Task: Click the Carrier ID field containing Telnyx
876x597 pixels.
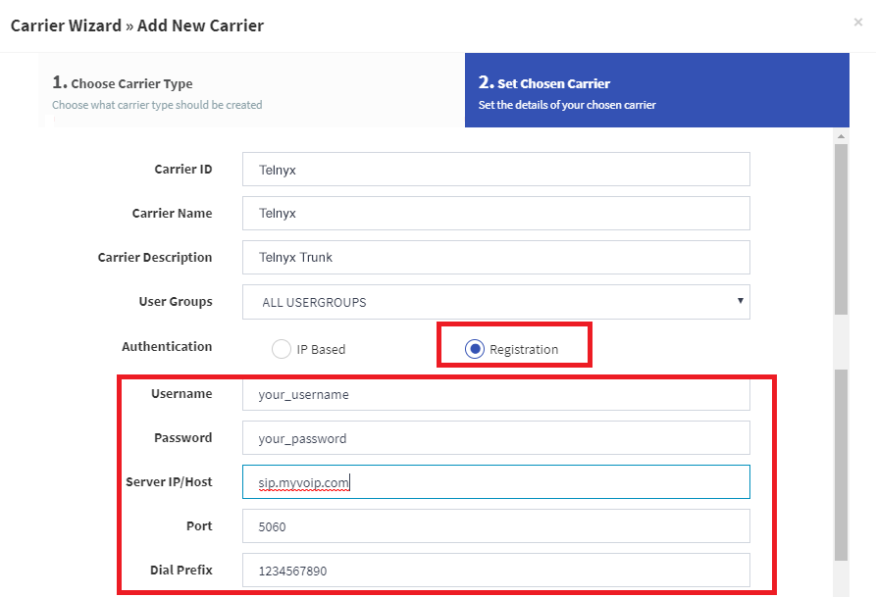Action: (496, 170)
